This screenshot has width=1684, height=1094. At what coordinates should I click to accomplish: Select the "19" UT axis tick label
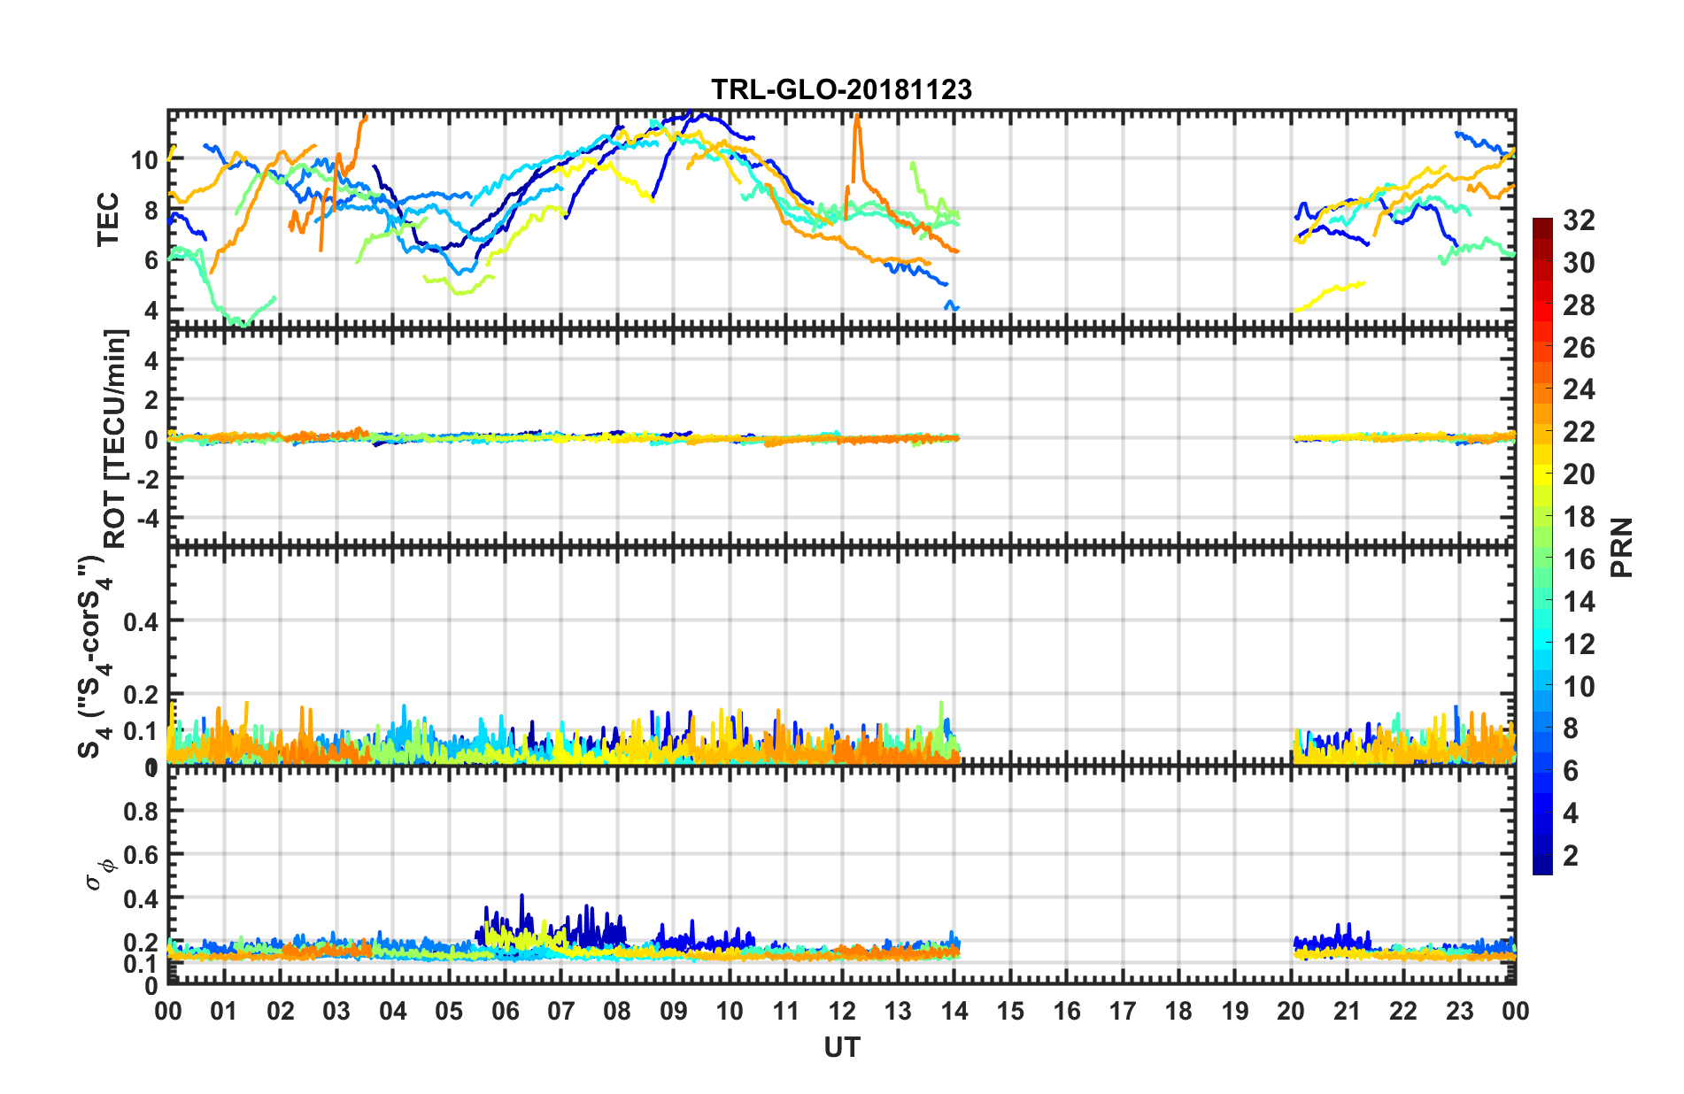[x=1235, y=1011]
